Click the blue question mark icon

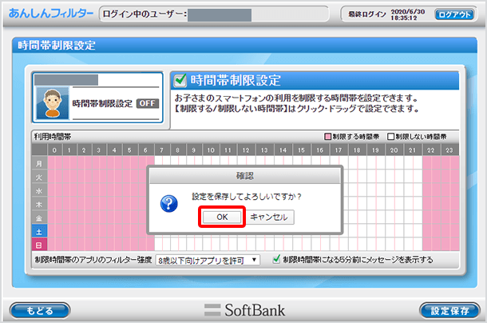[x=168, y=204]
